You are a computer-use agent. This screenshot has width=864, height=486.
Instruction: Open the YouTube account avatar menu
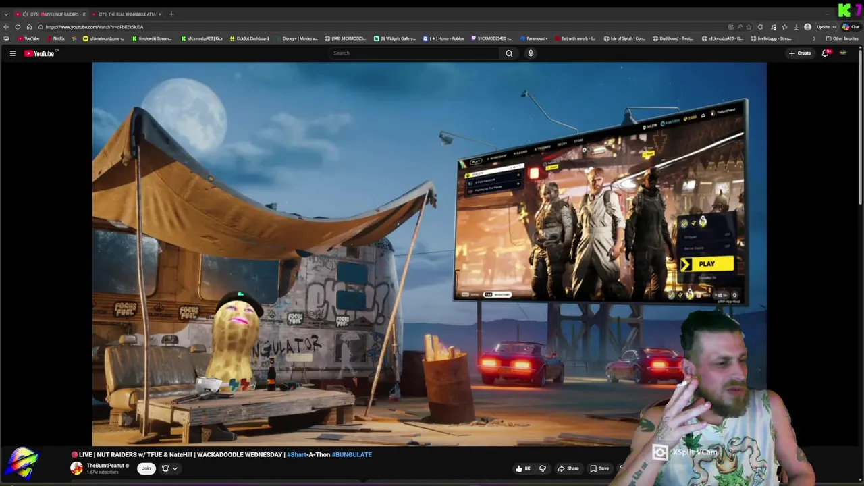(x=843, y=53)
